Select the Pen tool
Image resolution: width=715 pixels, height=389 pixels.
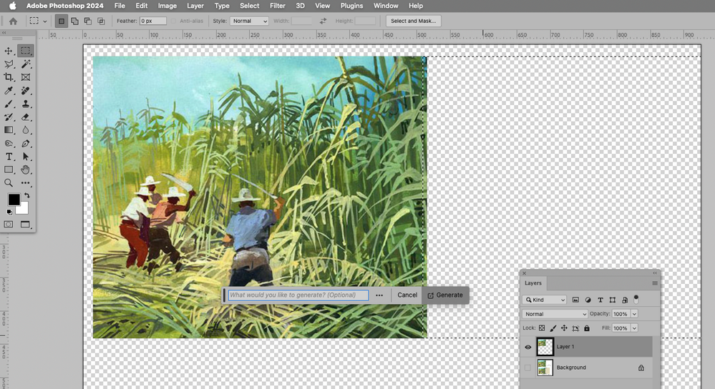click(26, 144)
